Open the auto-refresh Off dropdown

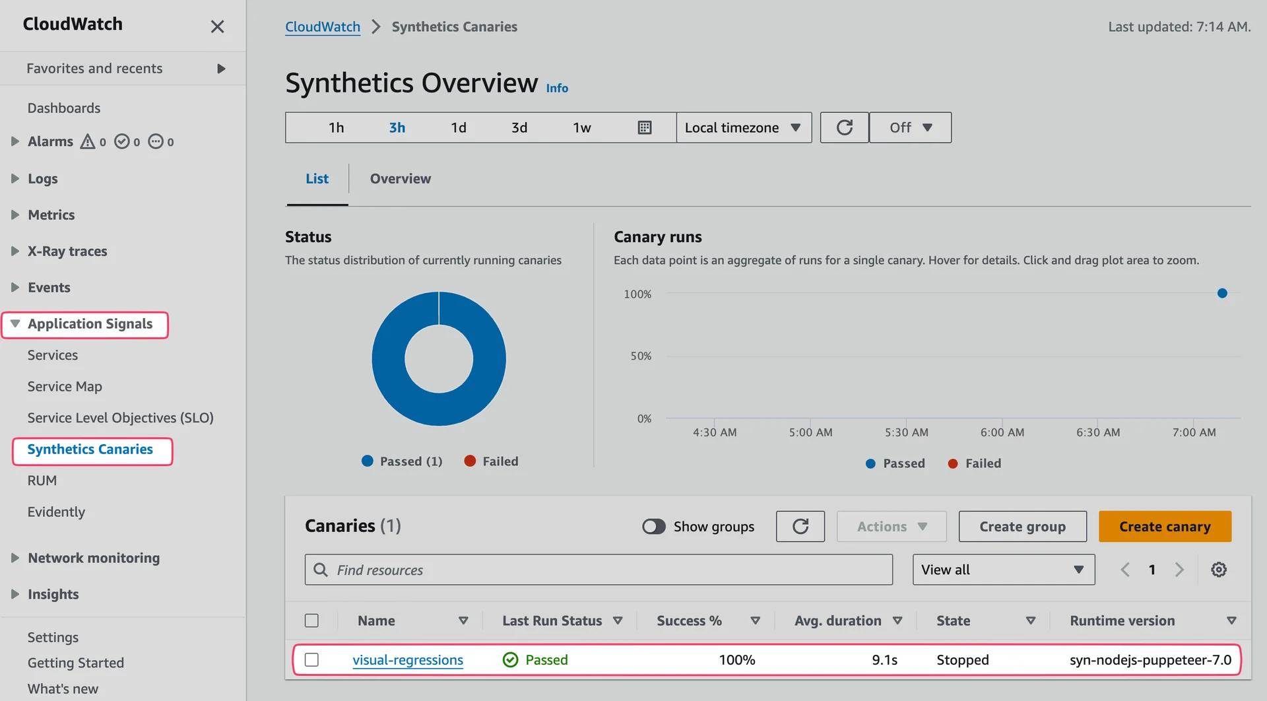[x=910, y=127]
